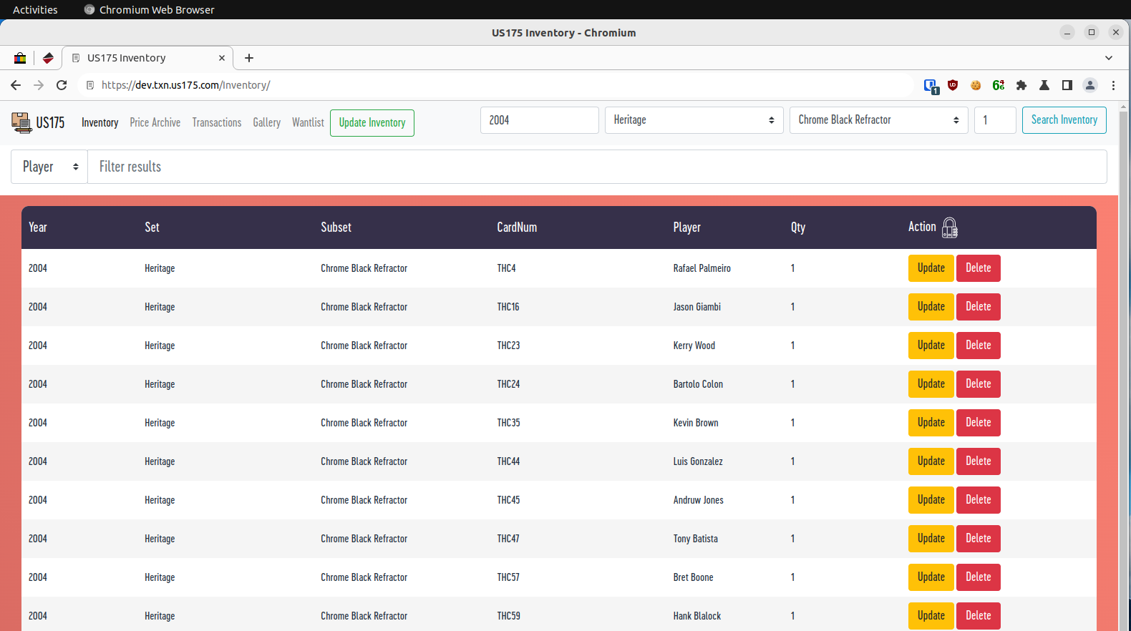Viewport: 1131px width, 631px height.
Task: Click the US175 box logo icon
Action: [21, 122]
